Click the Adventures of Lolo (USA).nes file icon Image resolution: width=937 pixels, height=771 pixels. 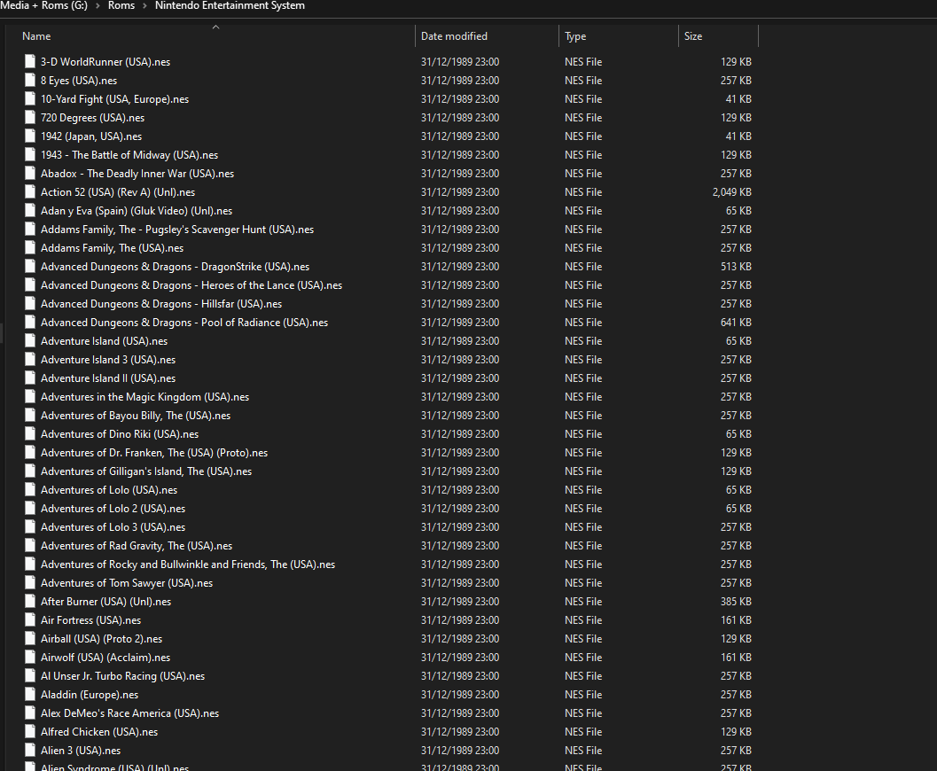30,490
